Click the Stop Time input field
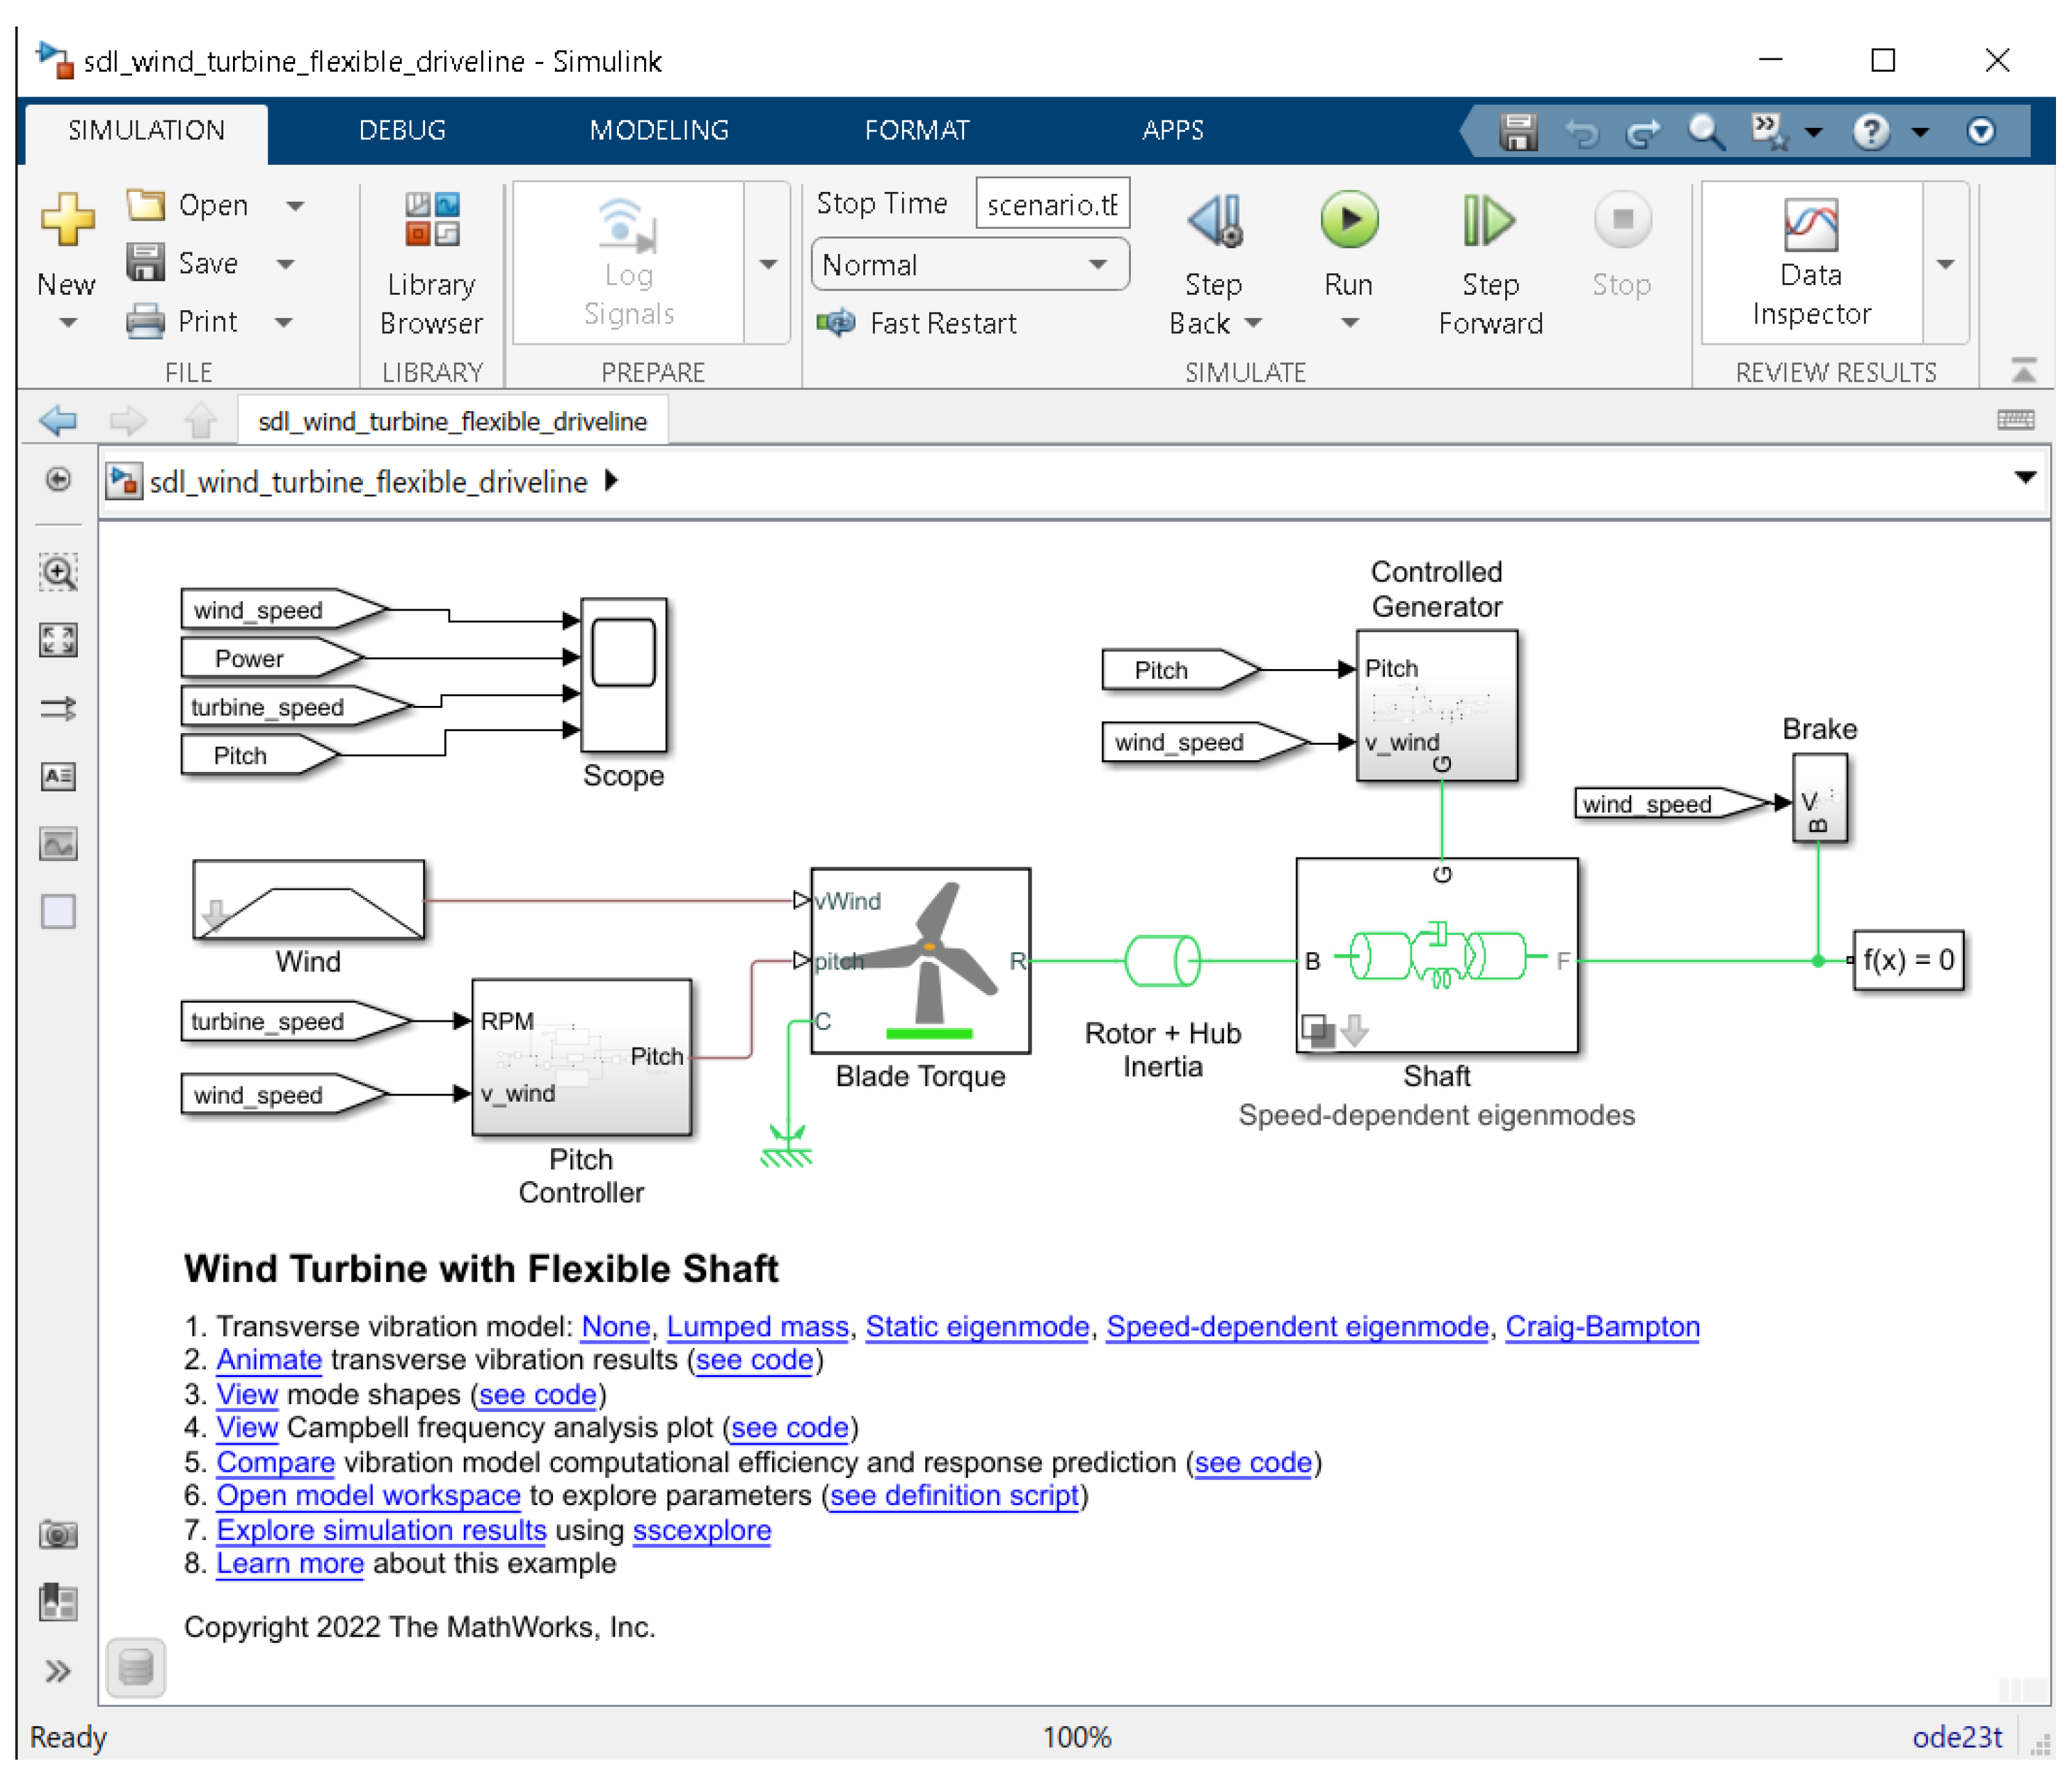Image resolution: width=2072 pixels, height=1784 pixels. point(1051,204)
